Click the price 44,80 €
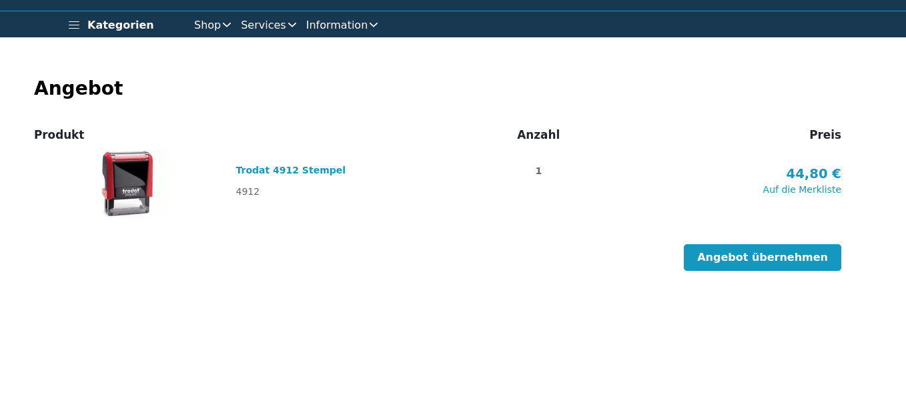 coord(813,173)
